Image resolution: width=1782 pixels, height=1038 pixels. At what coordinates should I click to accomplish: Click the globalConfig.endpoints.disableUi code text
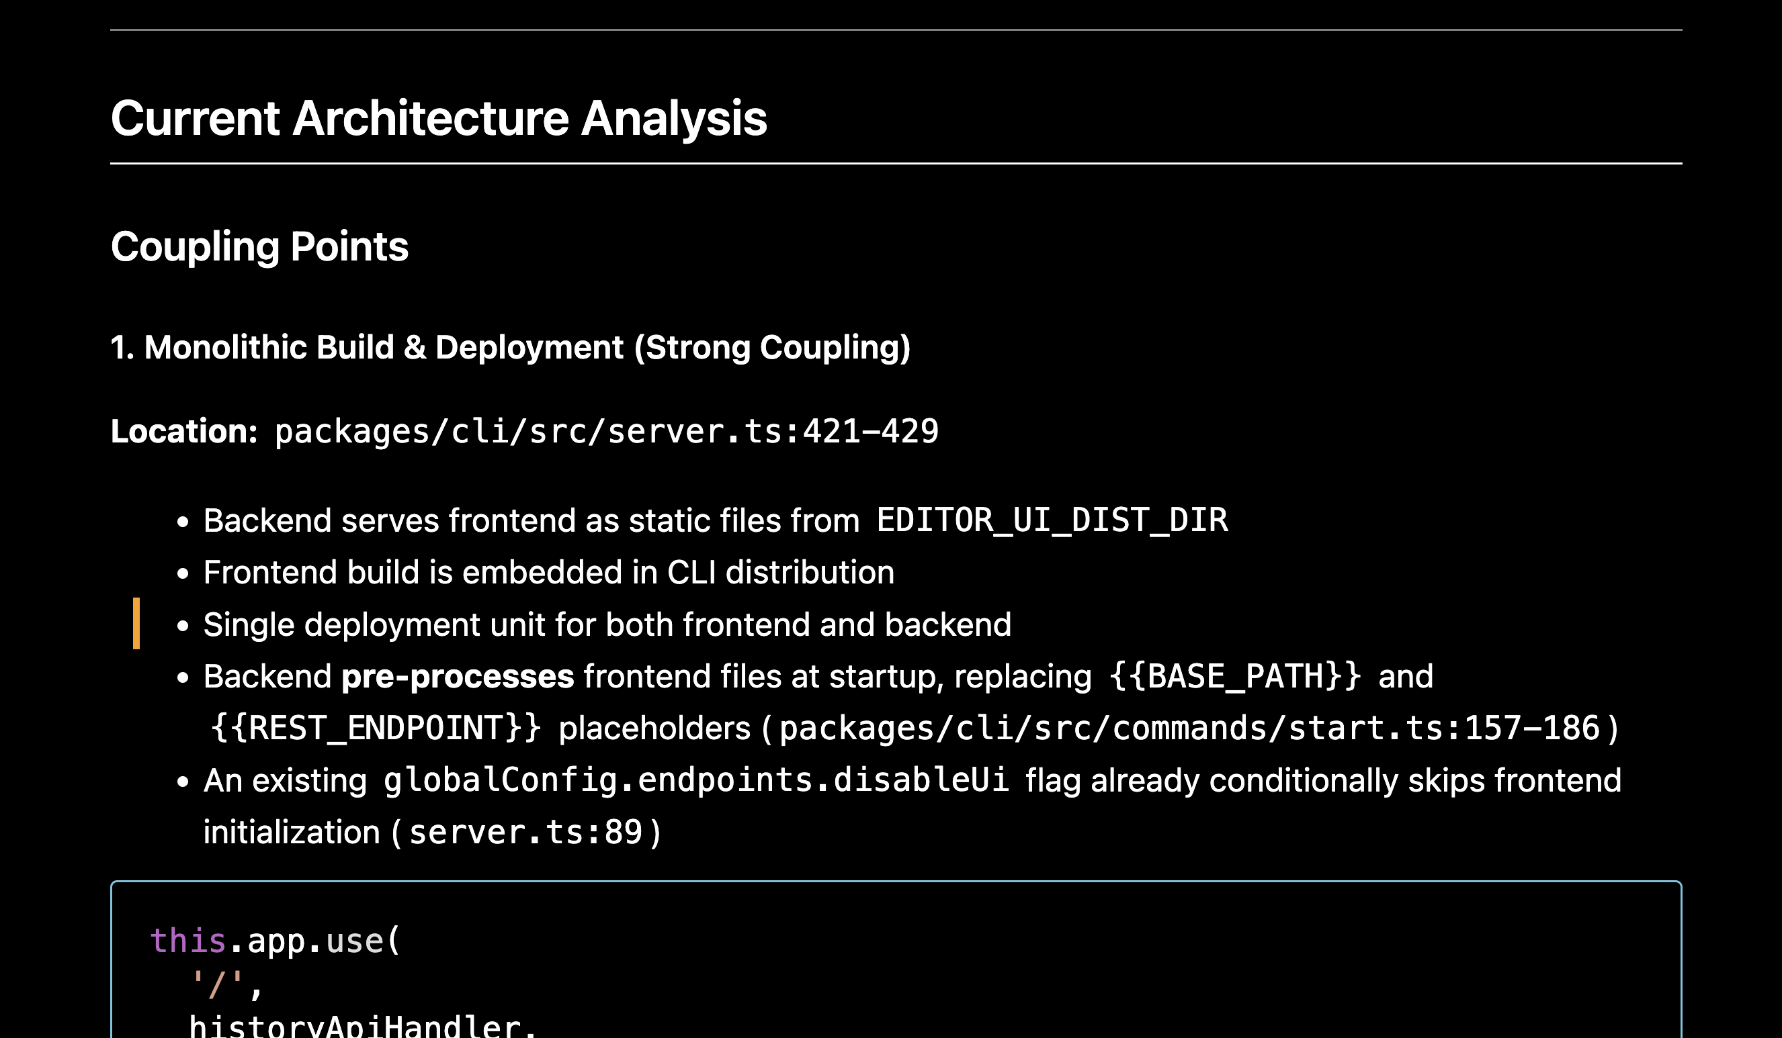click(x=695, y=781)
